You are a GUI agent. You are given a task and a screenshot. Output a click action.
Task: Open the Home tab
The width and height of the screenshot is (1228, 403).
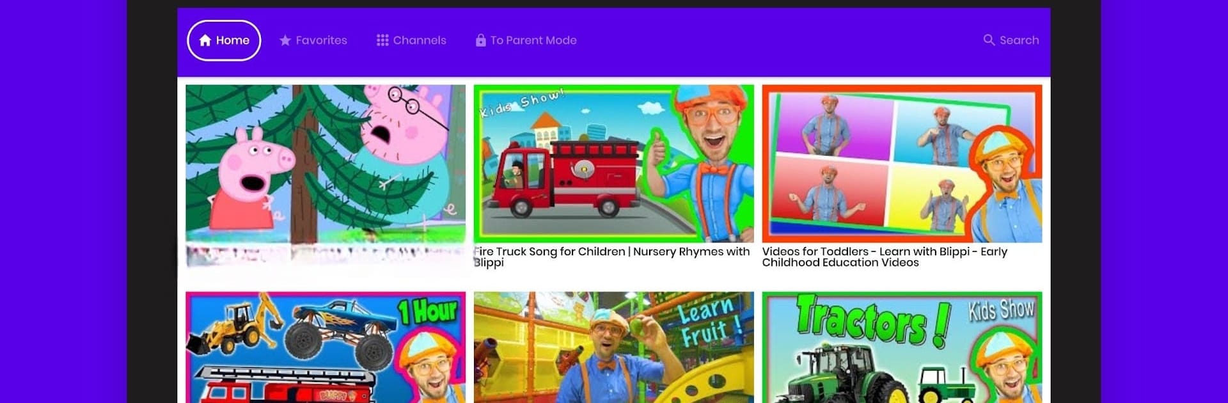[x=224, y=40]
